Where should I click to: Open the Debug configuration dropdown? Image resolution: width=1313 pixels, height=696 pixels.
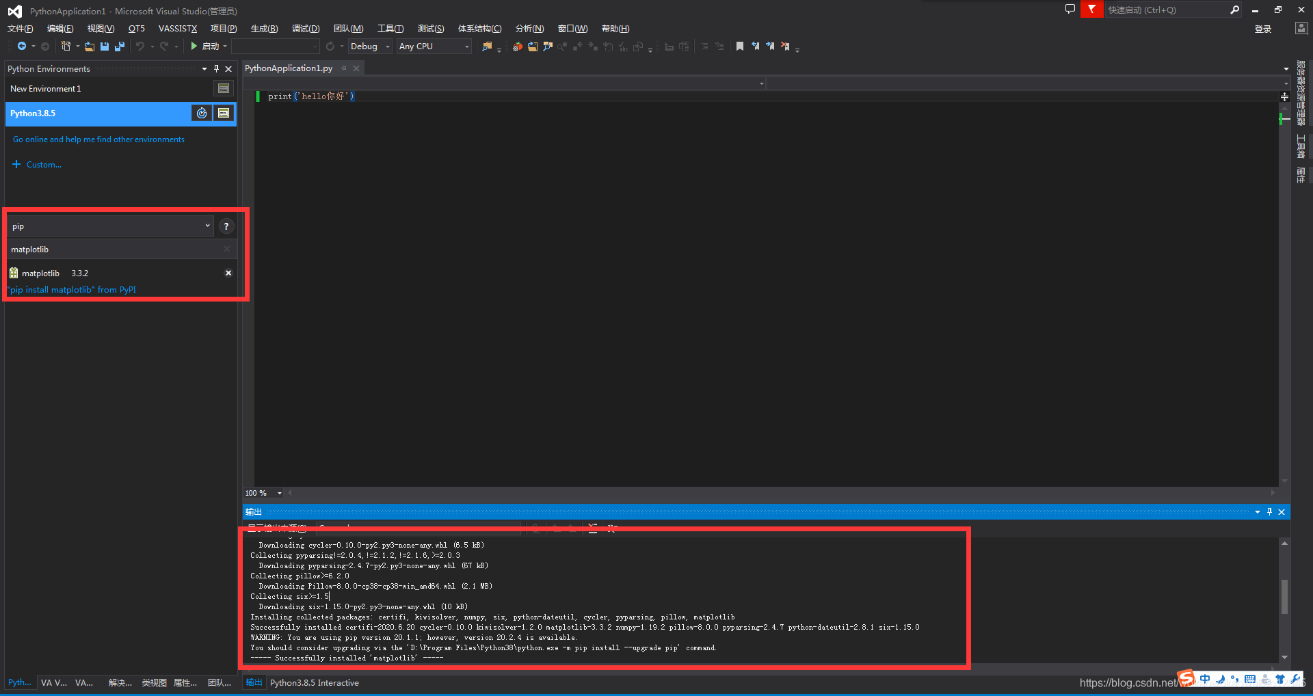tap(370, 46)
